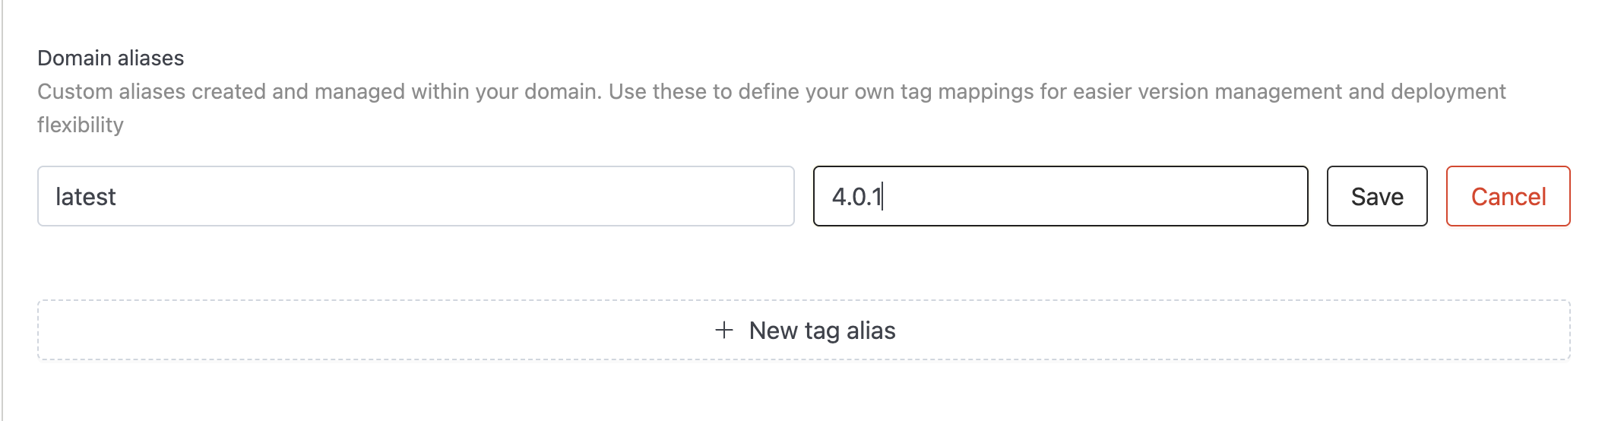Click the Cancel label text
This screenshot has height=421, width=1605.
coord(1508,197)
